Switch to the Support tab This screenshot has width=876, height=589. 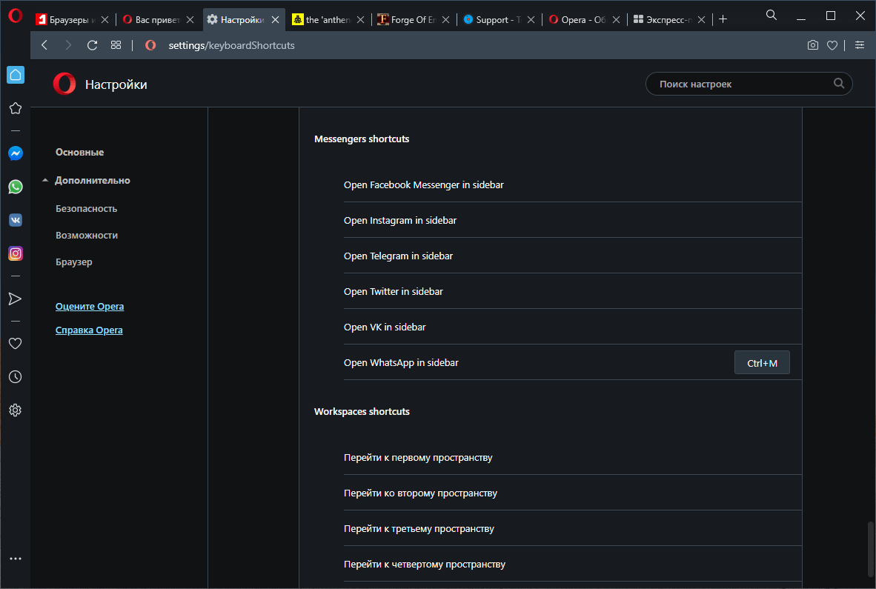492,20
